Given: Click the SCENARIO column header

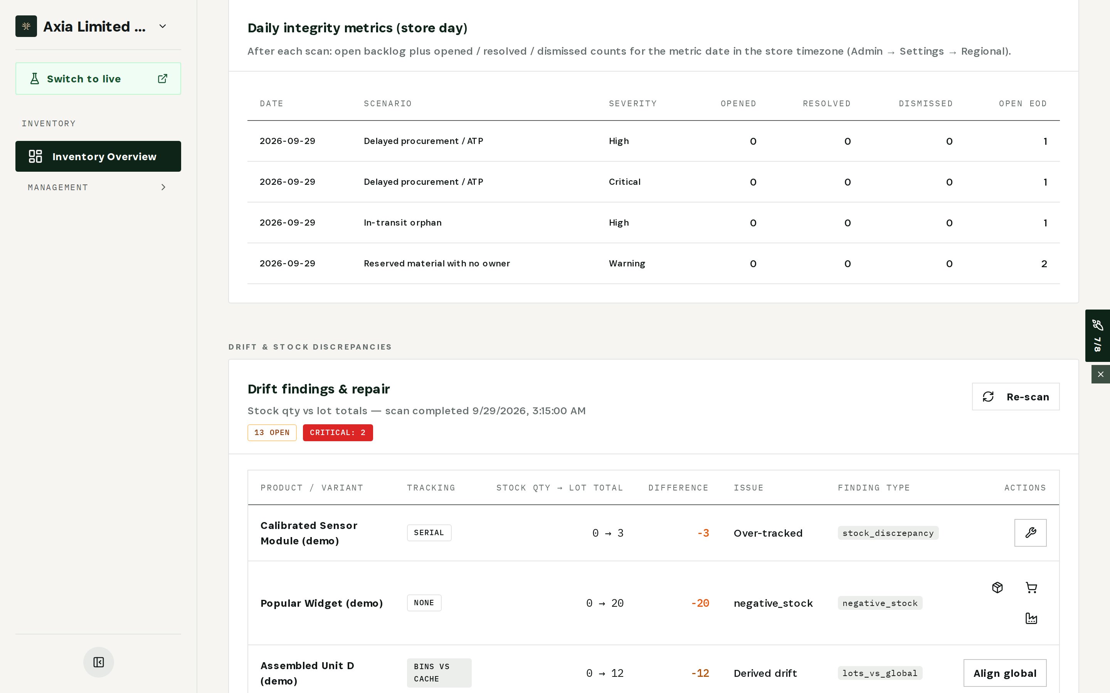Looking at the screenshot, I should pyautogui.click(x=388, y=104).
